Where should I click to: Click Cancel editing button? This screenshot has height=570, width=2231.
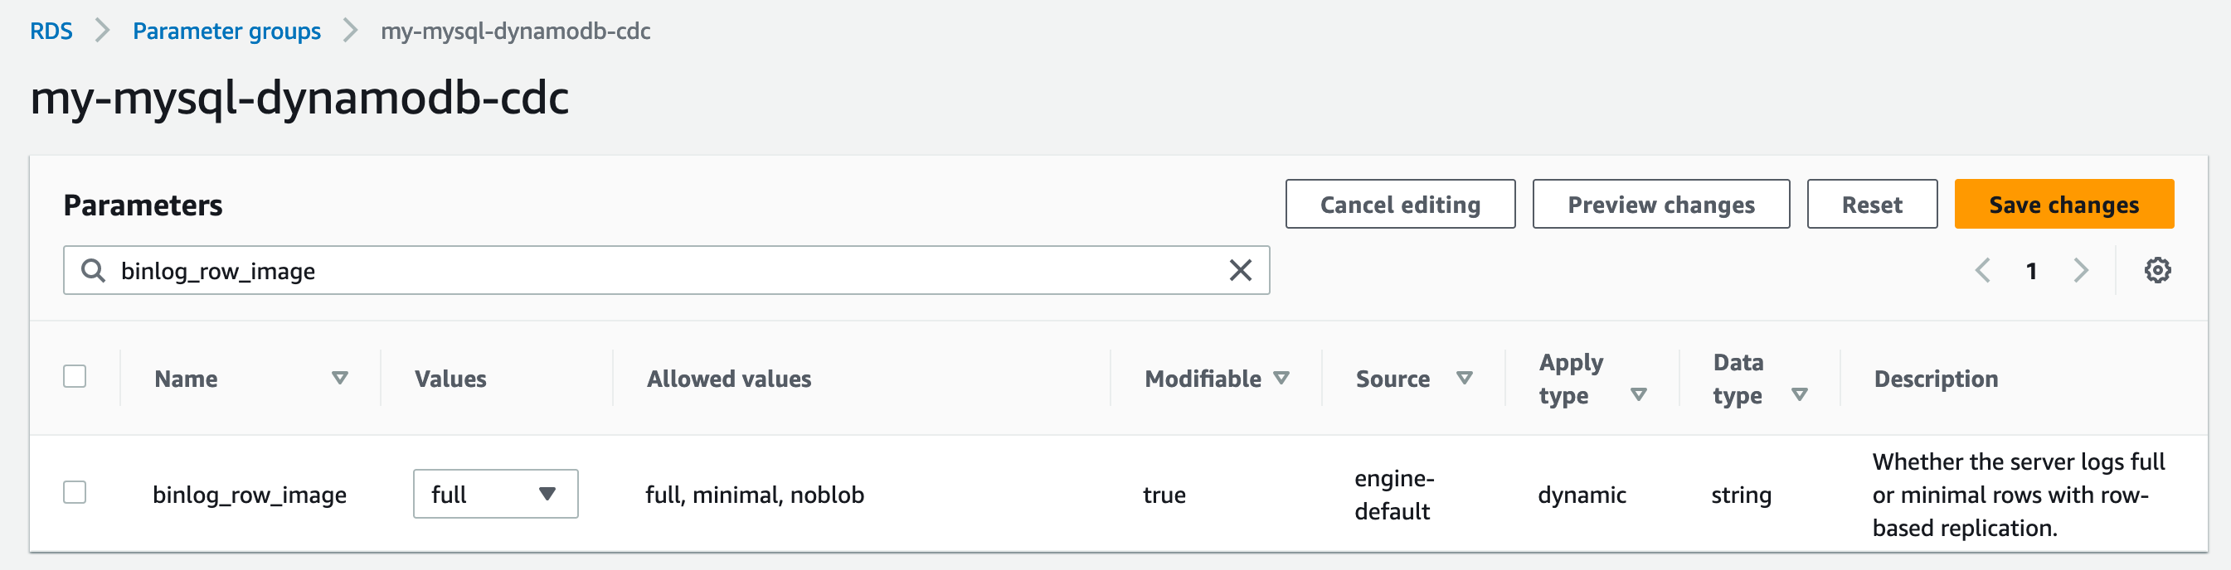coord(1400,204)
